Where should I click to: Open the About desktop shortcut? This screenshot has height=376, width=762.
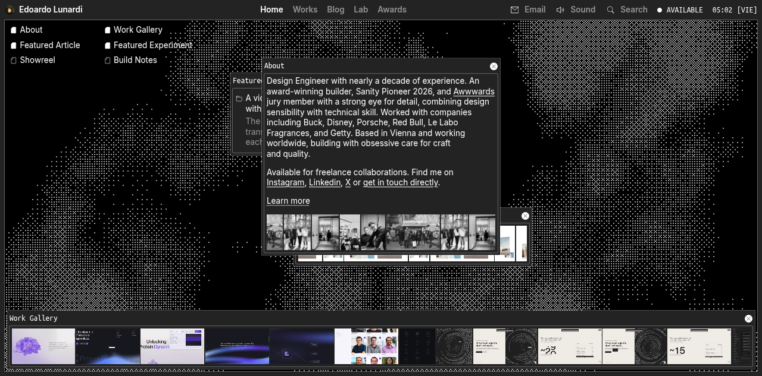point(26,30)
